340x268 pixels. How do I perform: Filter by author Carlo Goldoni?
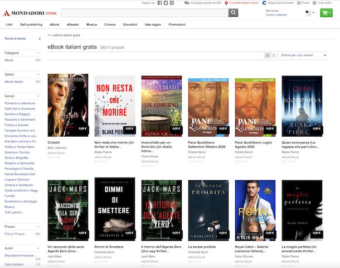(14, 265)
